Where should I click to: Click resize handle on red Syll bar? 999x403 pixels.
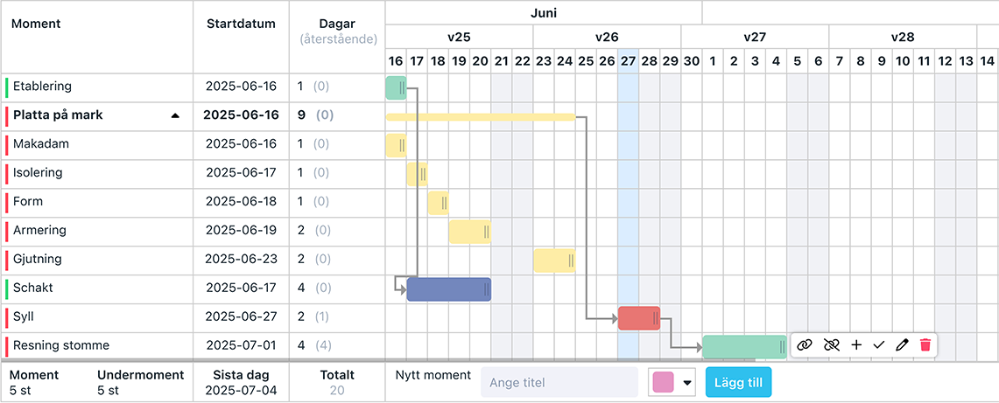point(656,318)
